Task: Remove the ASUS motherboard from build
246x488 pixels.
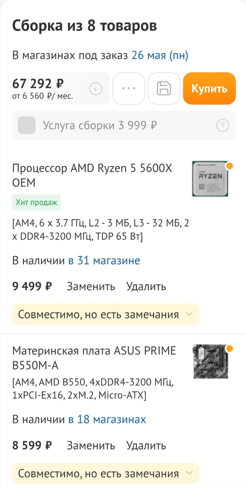Action: 146,445
